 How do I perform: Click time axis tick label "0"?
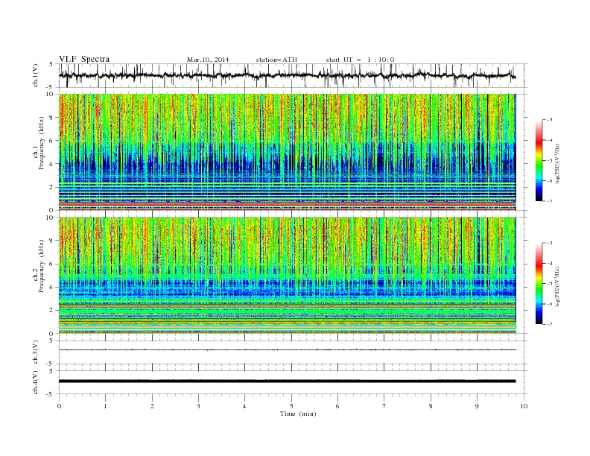point(59,406)
